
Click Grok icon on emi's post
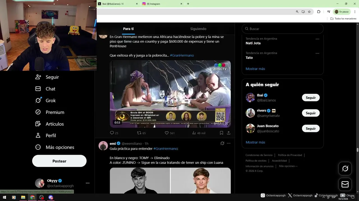coord(222,143)
